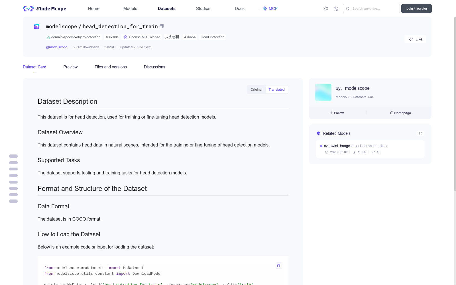Click the dataset avatar icon by title
Screen dimensions: 456x285
37,26
